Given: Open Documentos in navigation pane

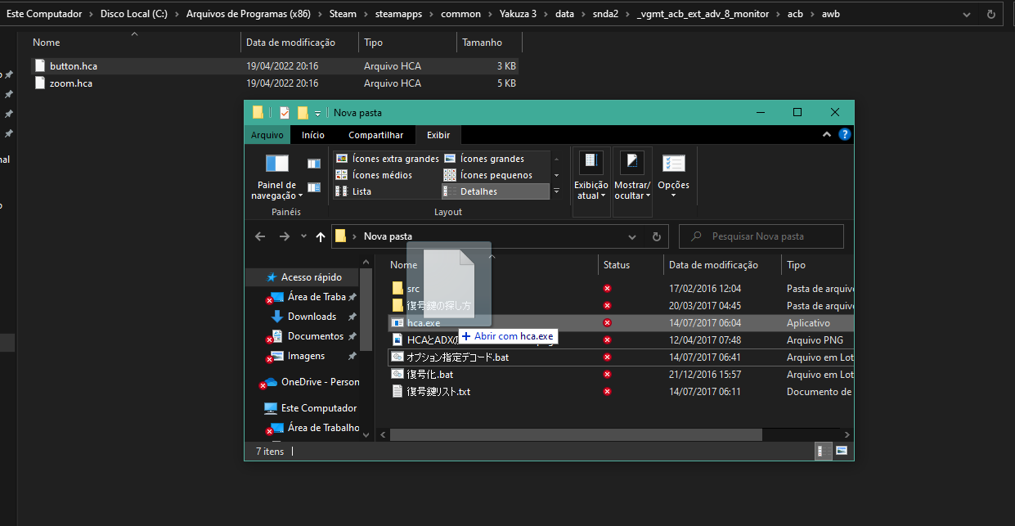Looking at the screenshot, I should tap(312, 336).
